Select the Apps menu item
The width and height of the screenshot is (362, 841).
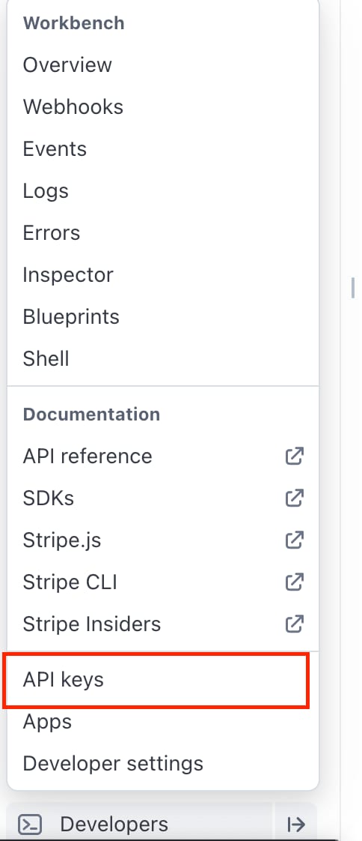click(163, 721)
